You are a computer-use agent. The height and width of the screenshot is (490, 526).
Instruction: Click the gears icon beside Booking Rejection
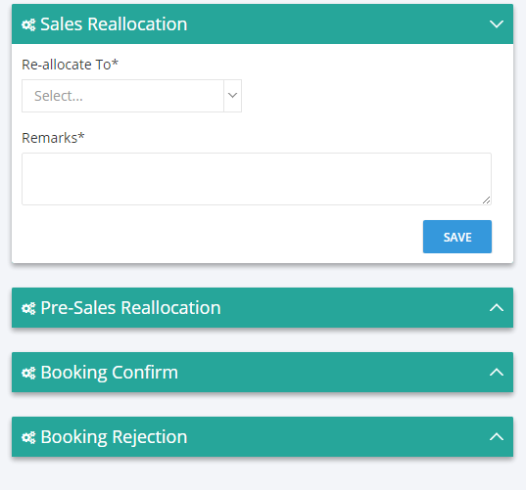(x=28, y=437)
